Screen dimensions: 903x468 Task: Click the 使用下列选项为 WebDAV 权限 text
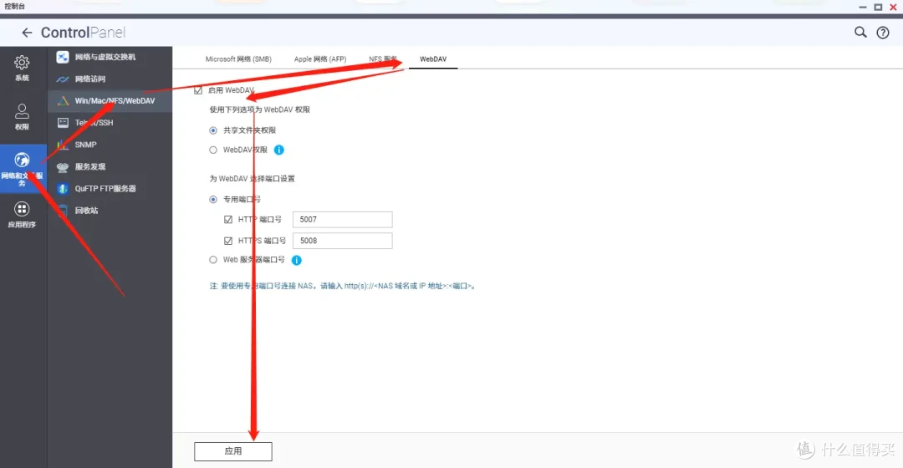260,109
